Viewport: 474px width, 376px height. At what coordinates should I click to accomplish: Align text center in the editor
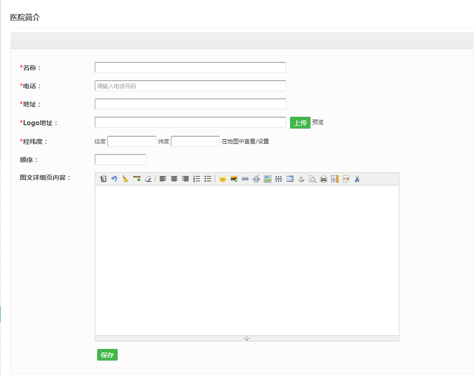click(174, 179)
